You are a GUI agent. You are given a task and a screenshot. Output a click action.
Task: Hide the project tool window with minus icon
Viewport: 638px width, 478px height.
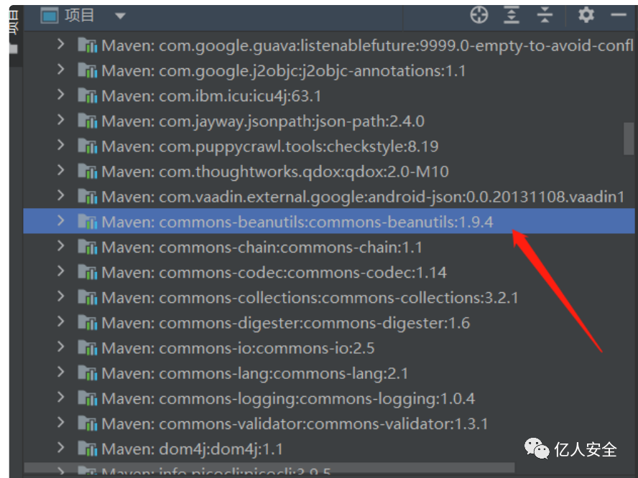619,15
